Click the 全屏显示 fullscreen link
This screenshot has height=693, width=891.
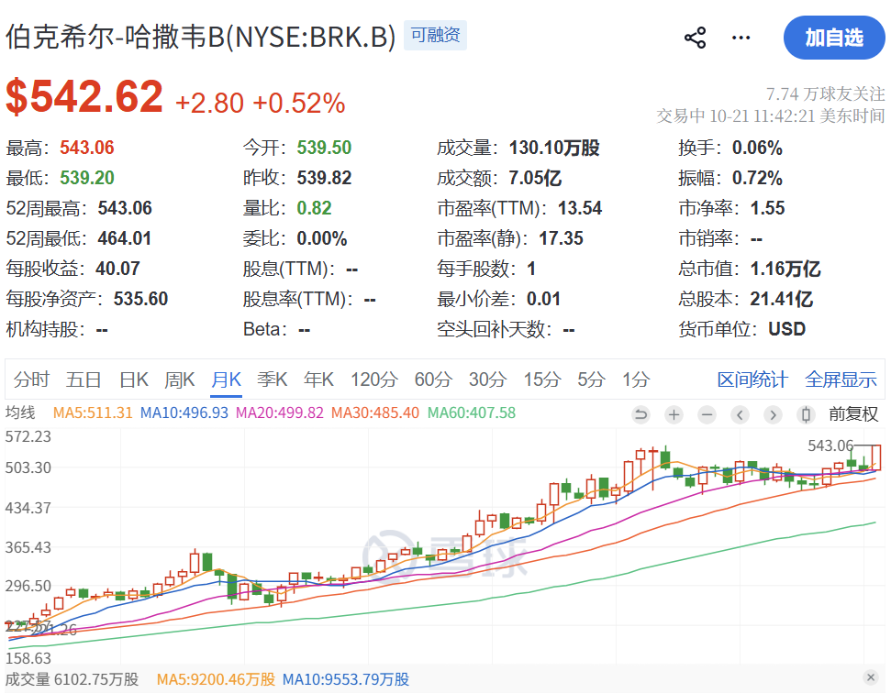point(841,379)
